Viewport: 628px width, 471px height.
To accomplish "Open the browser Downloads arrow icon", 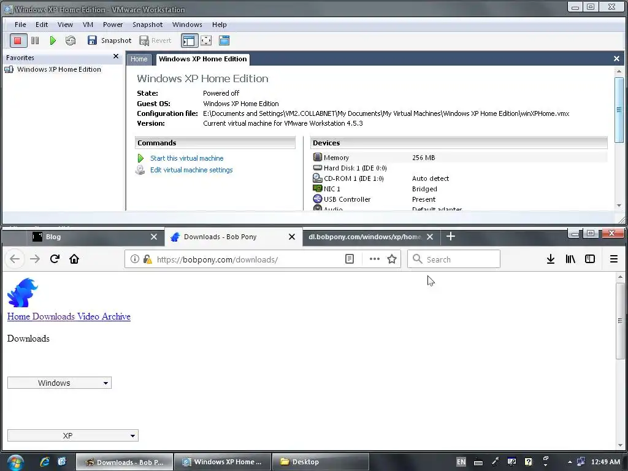I will [x=551, y=259].
